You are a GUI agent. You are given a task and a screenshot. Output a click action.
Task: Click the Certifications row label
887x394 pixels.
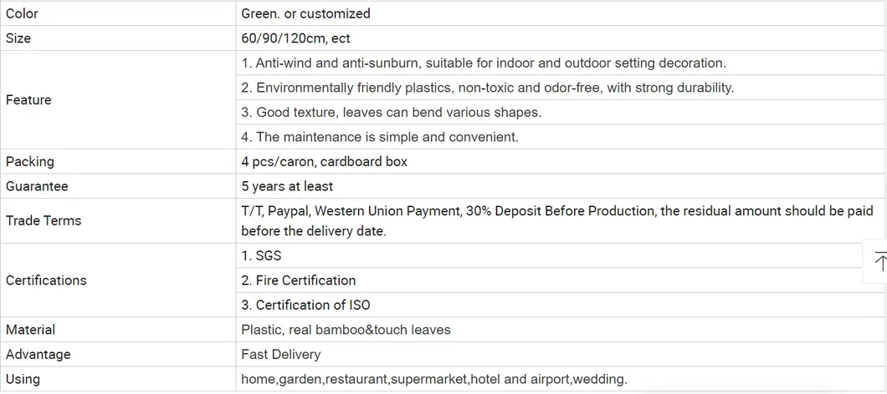[x=46, y=280]
